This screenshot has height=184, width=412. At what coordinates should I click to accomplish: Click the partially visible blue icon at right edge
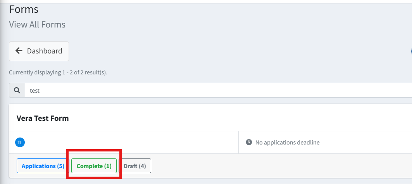tap(411, 51)
